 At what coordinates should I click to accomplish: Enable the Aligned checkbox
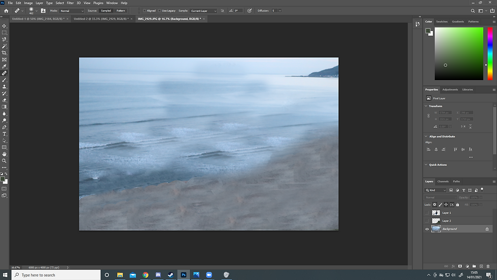(x=145, y=11)
